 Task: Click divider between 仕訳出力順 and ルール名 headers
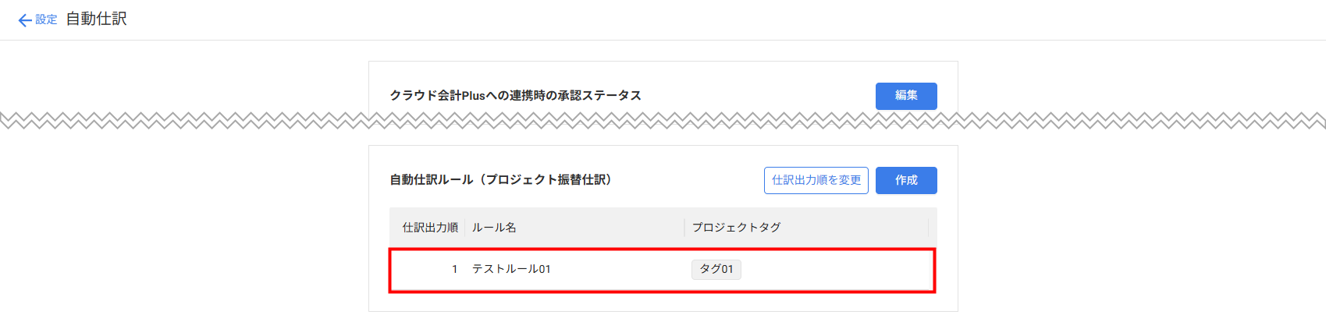465,228
